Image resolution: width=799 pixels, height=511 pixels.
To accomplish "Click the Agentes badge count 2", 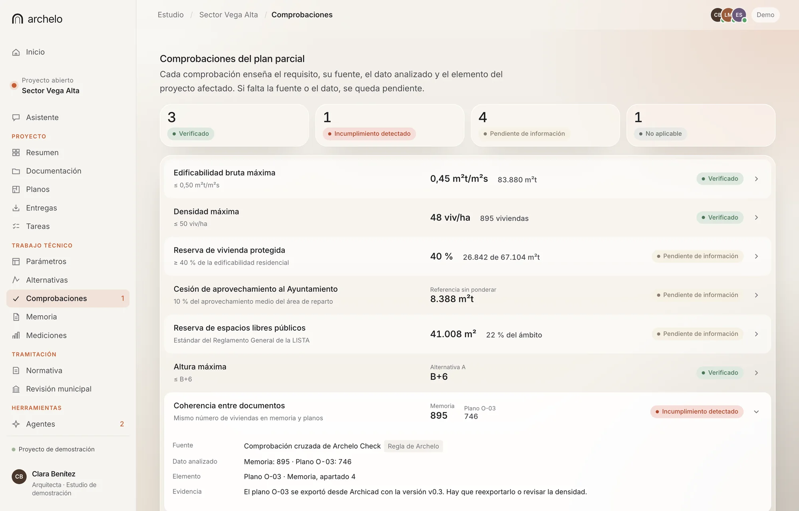I will (x=122, y=424).
